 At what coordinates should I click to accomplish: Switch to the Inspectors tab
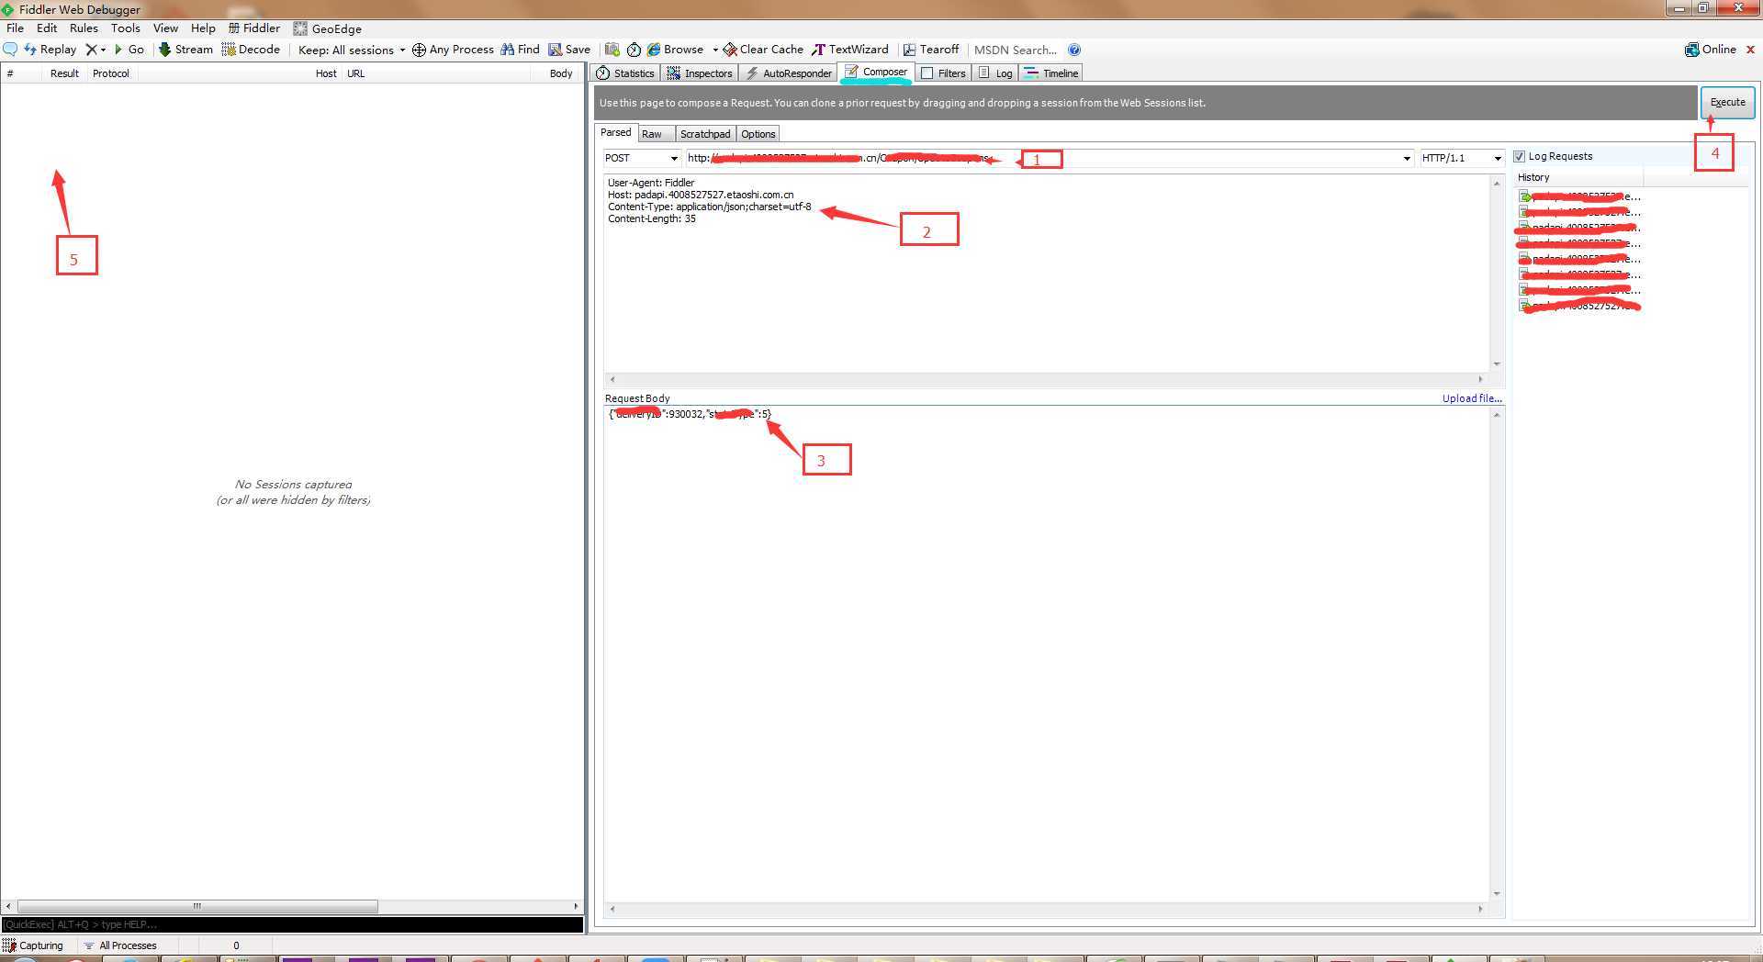[700, 73]
